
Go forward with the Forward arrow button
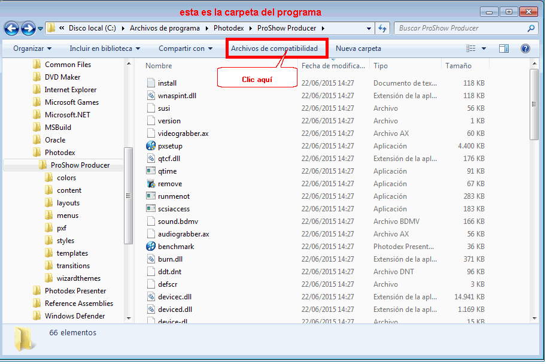[28, 28]
